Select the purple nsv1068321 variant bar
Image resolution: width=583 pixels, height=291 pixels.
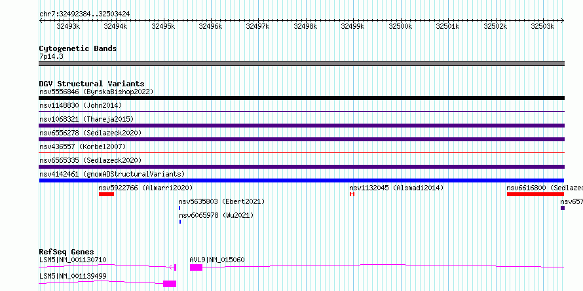coord(301,126)
